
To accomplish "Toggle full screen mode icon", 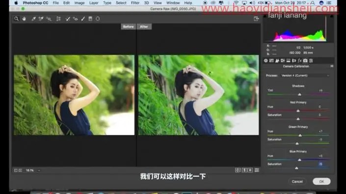I will 256,19.
